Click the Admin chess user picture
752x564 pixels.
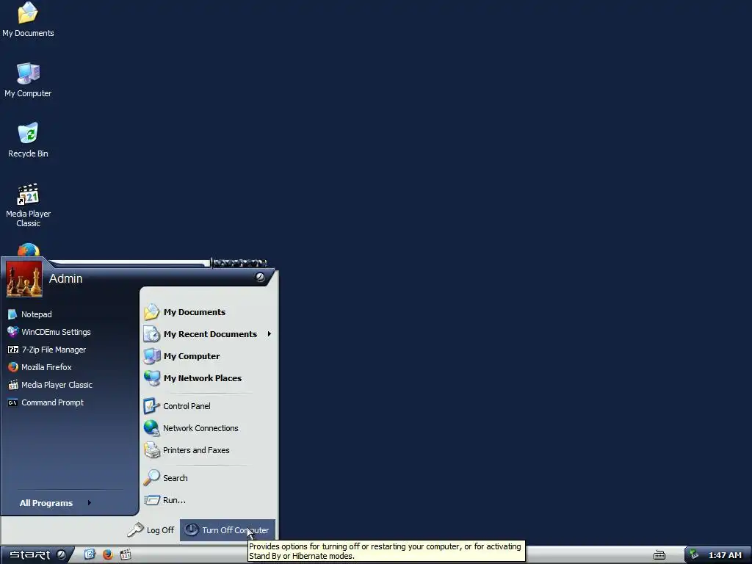24,280
